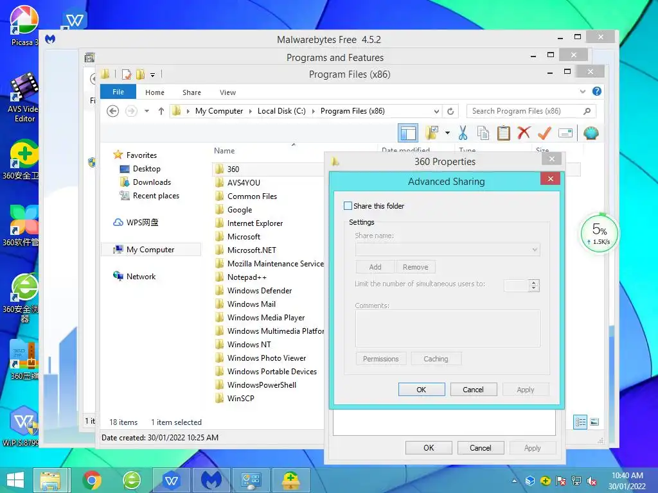
Task: Click OK in Advanced Sharing dialog
Action: pos(422,390)
